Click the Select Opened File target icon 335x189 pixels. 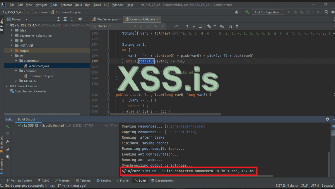(x=58, y=19)
